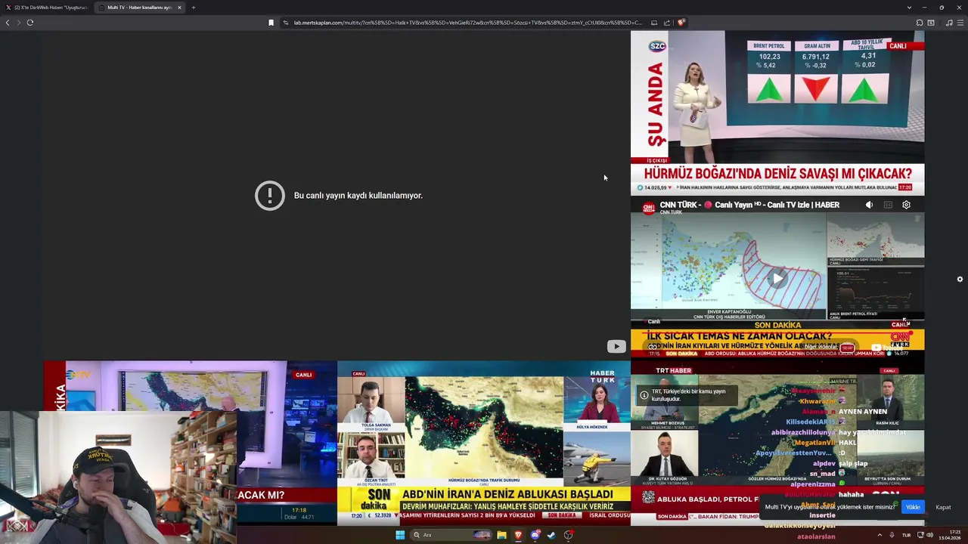Image resolution: width=968 pixels, height=544 pixels.
Task: Open File Explorer from taskbar
Action: click(x=501, y=535)
